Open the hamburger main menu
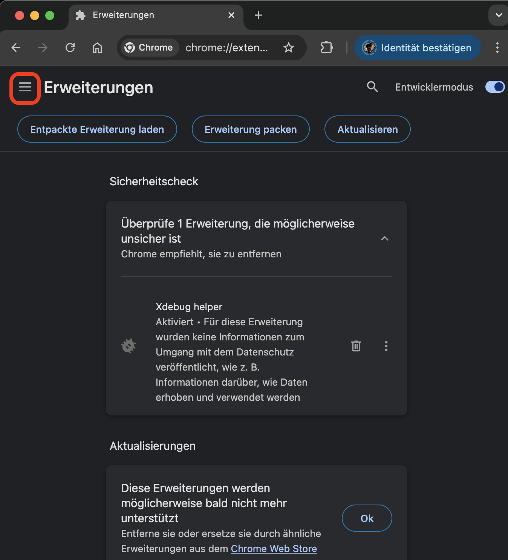The width and height of the screenshot is (508, 560). click(25, 88)
